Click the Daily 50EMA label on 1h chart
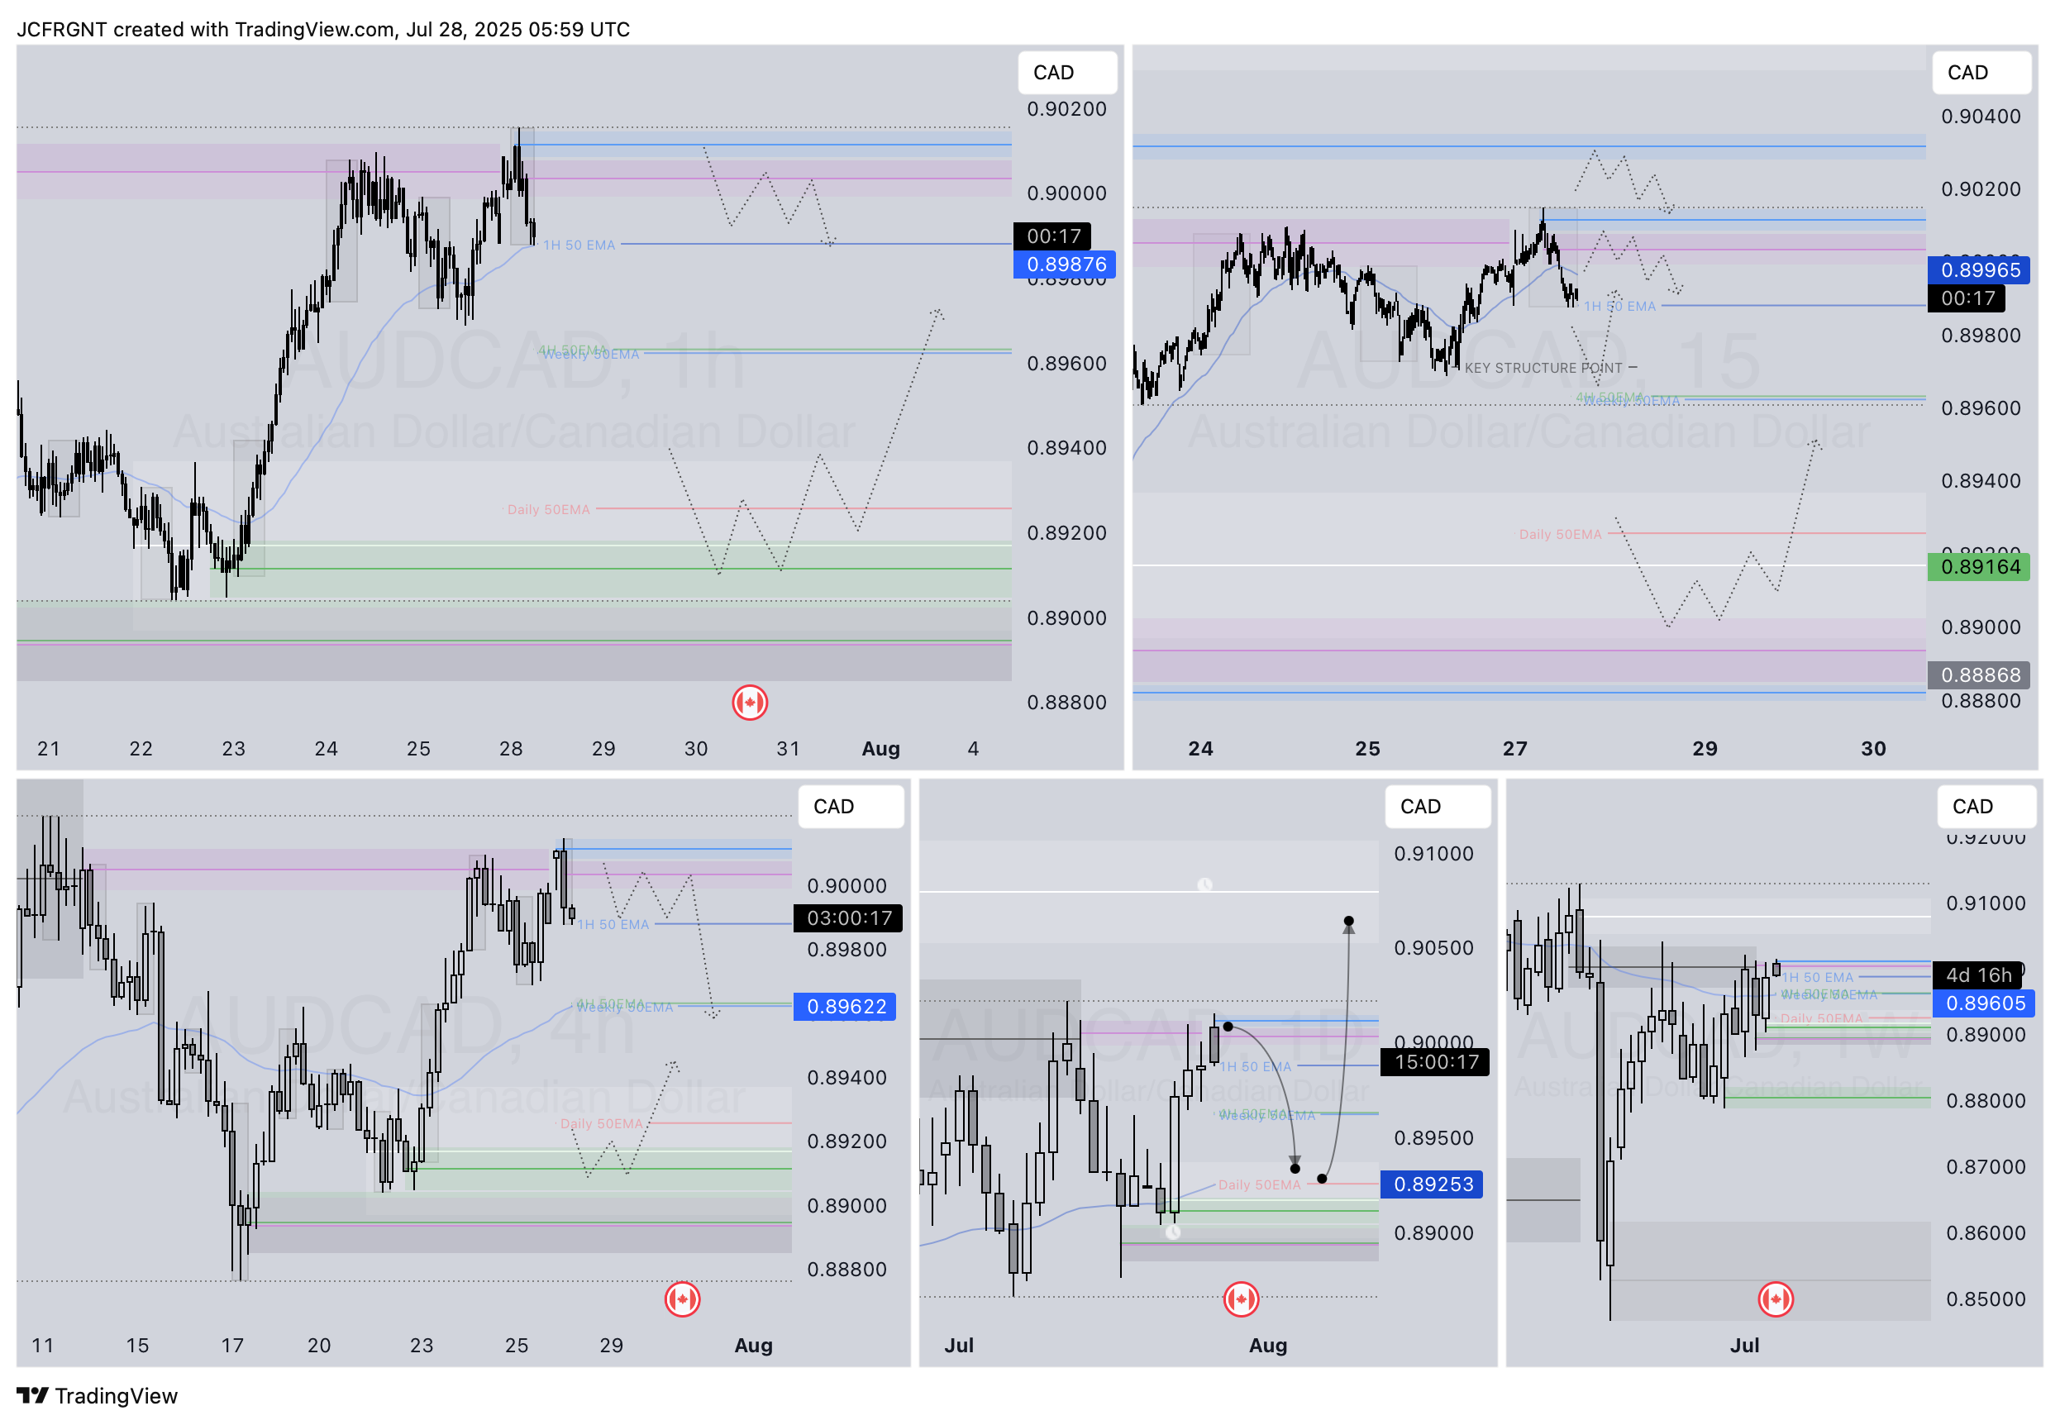Image resolution: width=2060 pixels, height=1425 pixels. click(548, 510)
